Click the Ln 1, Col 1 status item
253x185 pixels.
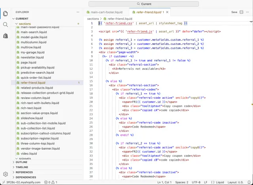tap(164, 182)
